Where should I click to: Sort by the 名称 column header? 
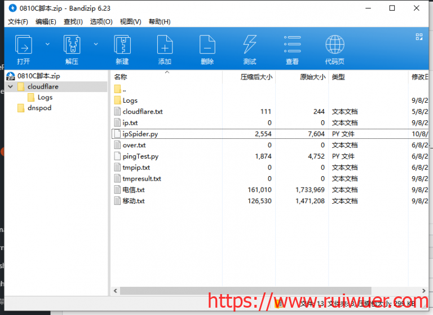click(x=121, y=77)
